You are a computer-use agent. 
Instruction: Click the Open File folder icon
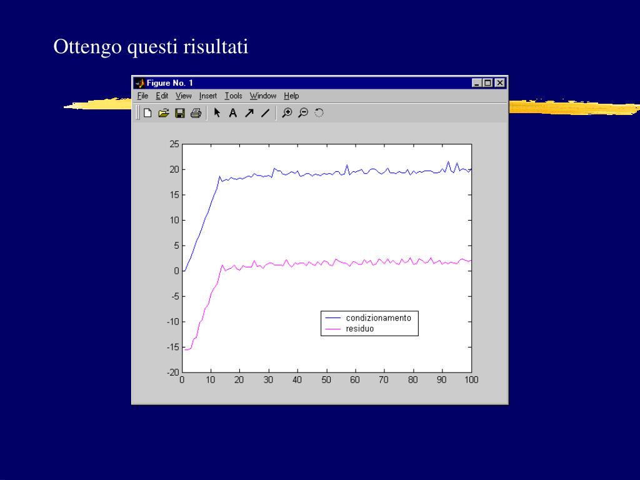pos(164,113)
